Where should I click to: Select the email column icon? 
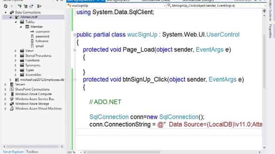pos(32,46)
